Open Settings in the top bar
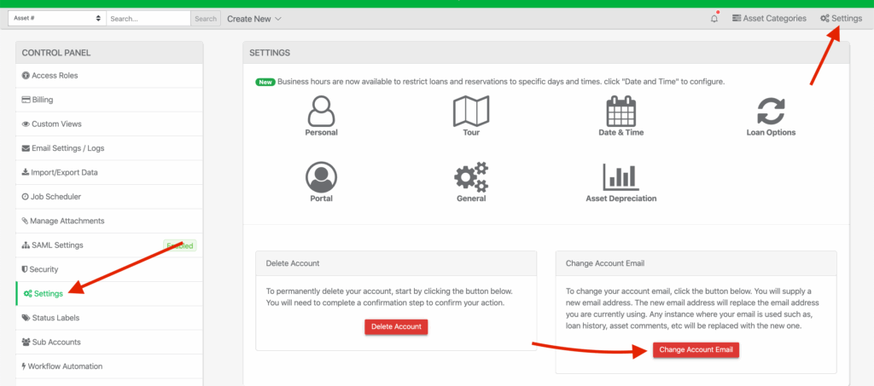This screenshot has height=386, width=874. [841, 19]
